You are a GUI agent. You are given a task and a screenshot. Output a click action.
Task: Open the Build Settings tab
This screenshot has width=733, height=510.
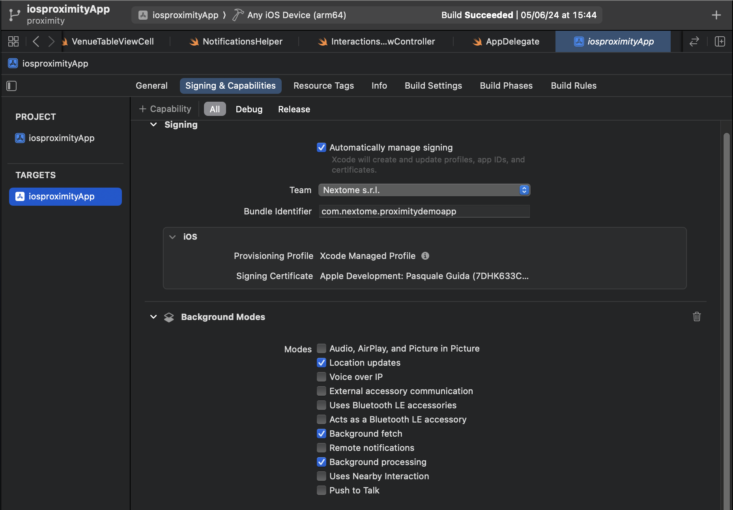point(433,86)
